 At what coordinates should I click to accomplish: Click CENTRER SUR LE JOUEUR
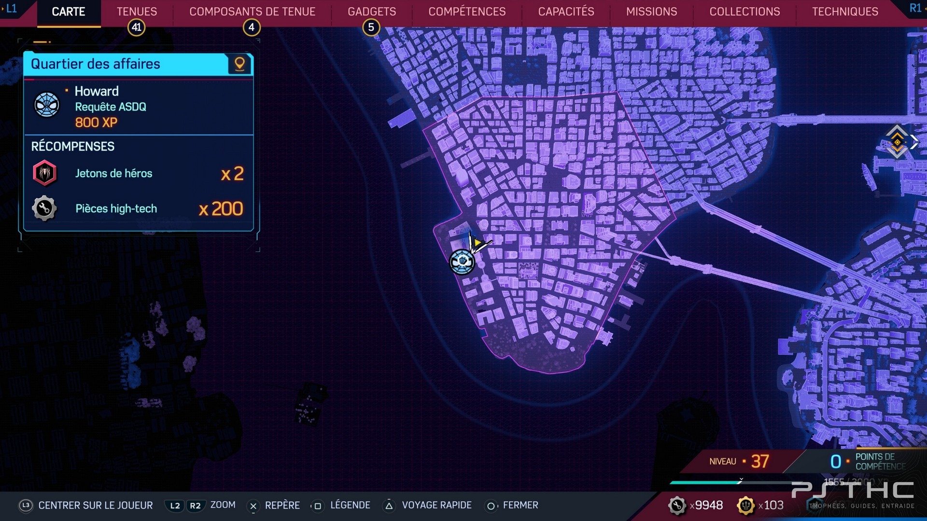(x=96, y=505)
